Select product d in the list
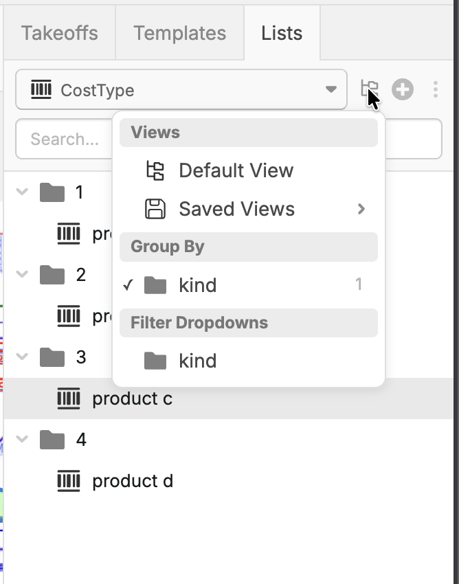459x584 pixels. coord(133,481)
